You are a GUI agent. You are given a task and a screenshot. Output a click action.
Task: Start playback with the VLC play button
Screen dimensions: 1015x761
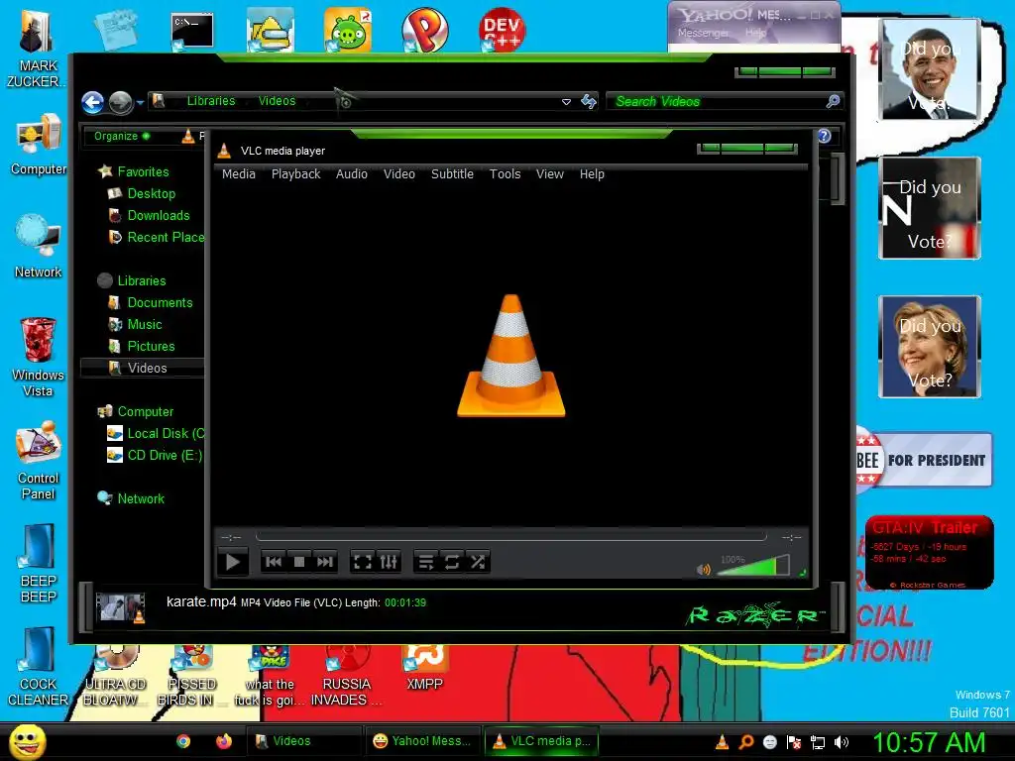click(232, 561)
